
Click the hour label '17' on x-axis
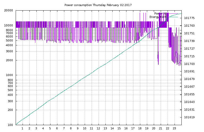[133, 128]
